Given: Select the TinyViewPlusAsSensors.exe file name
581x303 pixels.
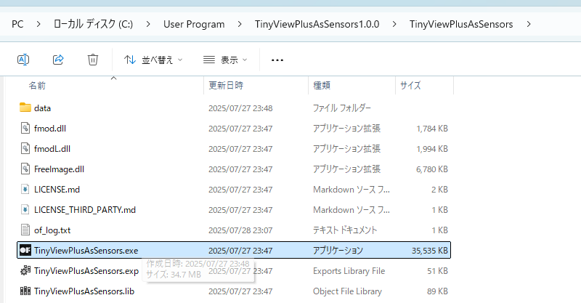Looking at the screenshot, I should pyautogui.click(x=86, y=251).
